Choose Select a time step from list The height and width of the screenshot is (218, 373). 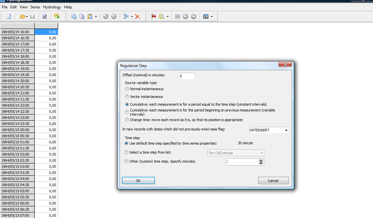(x=126, y=153)
